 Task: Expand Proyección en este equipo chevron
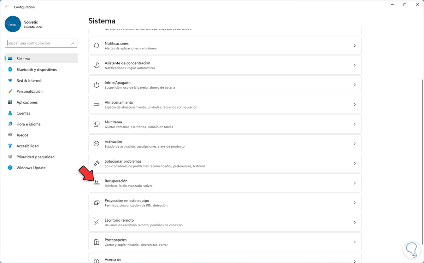tap(354, 203)
